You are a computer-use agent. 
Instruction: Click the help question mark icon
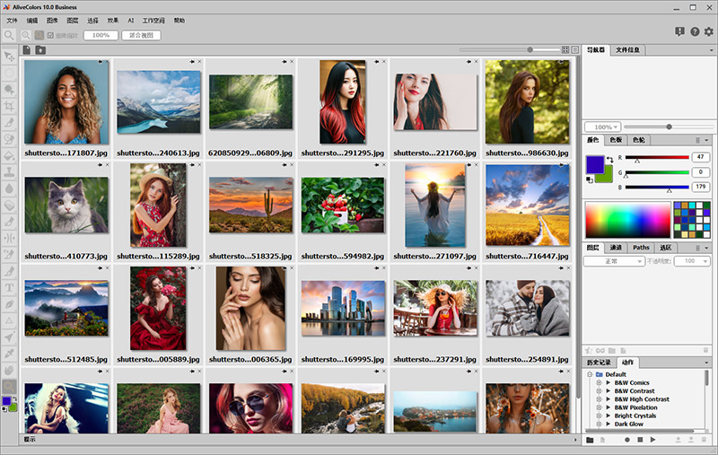coord(695,31)
